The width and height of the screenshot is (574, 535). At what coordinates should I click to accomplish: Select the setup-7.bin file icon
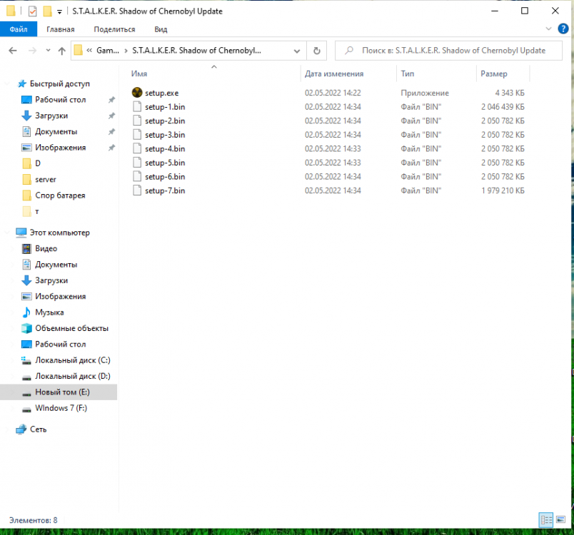[x=137, y=190]
